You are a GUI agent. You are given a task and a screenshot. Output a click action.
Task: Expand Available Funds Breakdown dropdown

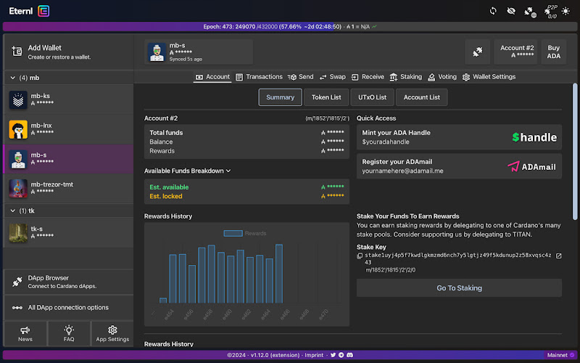pos(187,171)
